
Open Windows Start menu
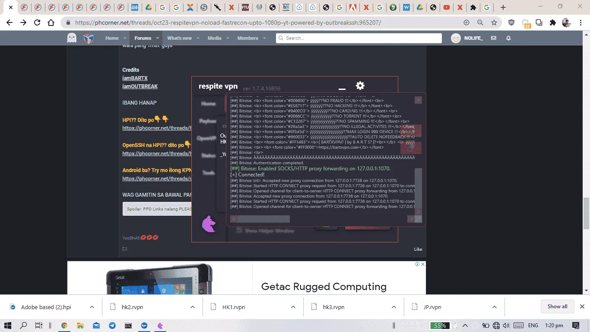tap(8, 326)
